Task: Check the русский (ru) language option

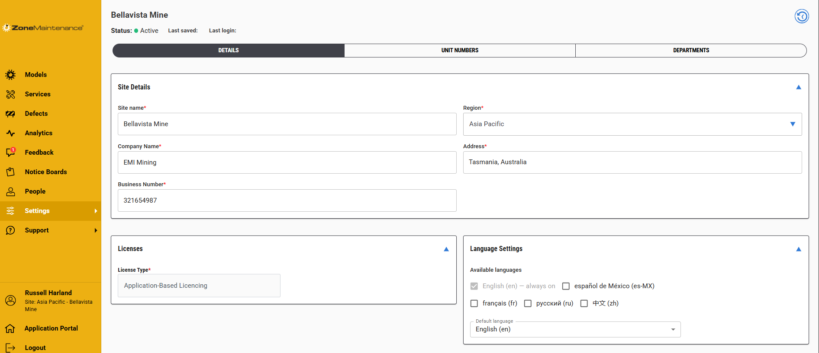Action: pos(528,303)
